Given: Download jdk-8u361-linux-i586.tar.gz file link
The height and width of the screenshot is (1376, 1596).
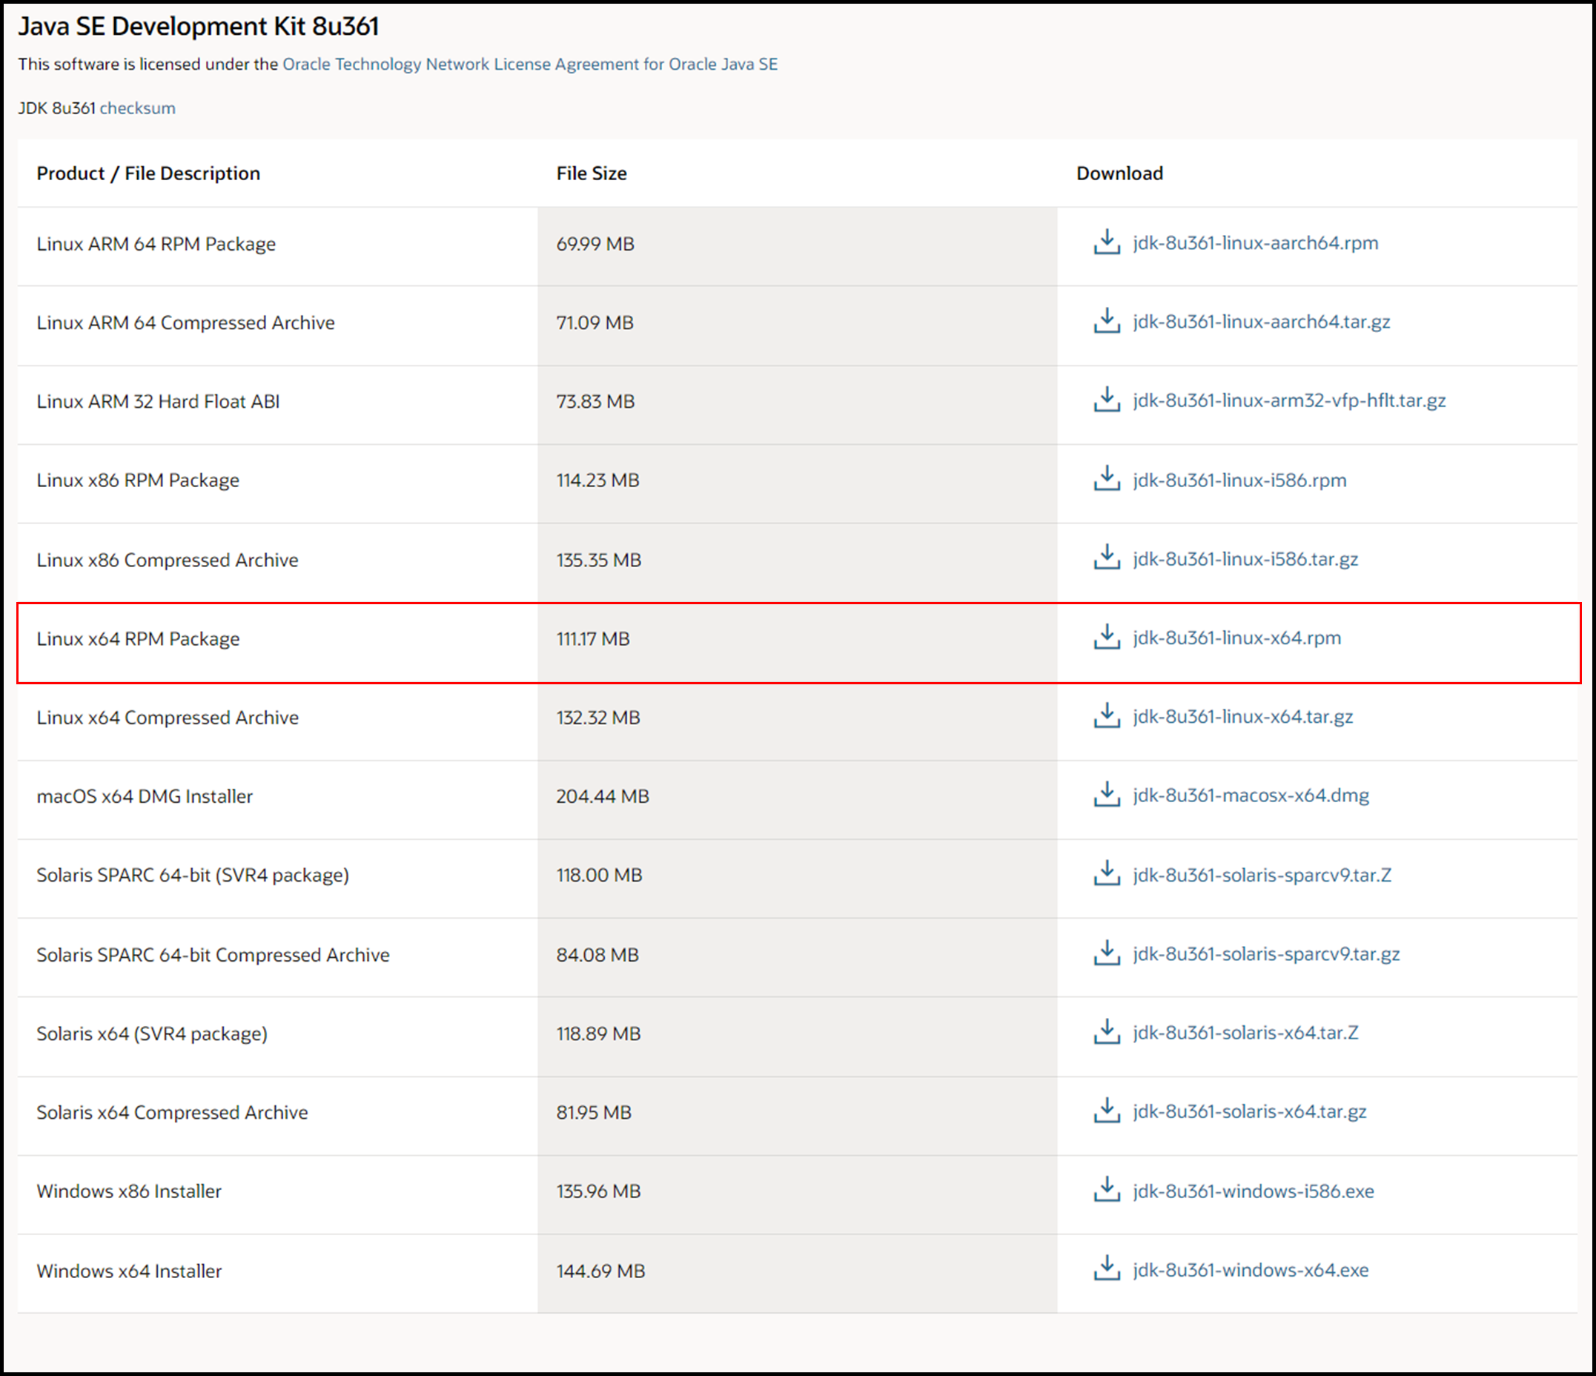Looking at the screenshot, I should (x=1245, y=558).
